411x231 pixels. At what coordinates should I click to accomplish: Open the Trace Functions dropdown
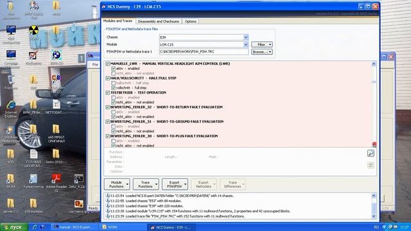146,184
